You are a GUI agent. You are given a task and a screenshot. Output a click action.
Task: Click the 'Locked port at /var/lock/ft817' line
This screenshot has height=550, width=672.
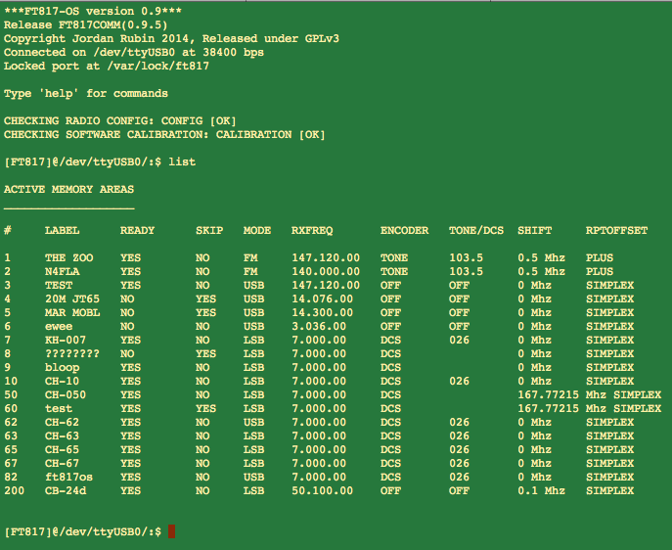click(x=107, y=66)
